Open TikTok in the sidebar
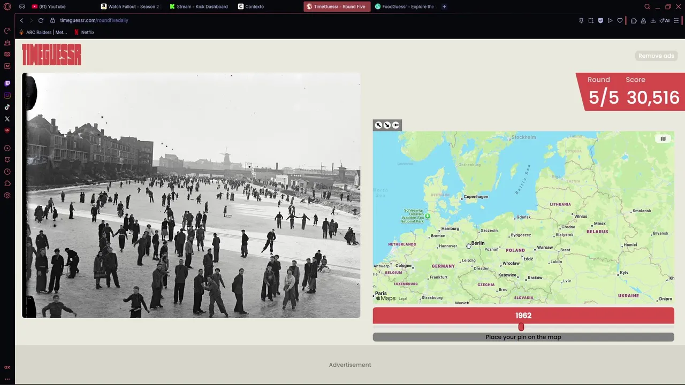Screen dimensions: 685x385 [x=7, y=107]
